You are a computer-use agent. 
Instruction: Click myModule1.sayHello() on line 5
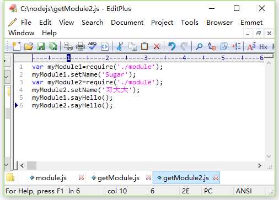point(72,98)
